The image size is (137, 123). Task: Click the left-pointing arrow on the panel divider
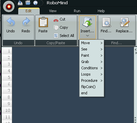pyautogui.click(x=136, y=50)
